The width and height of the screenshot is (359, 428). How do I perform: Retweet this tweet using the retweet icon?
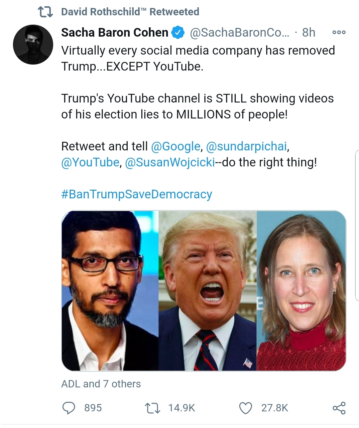tap(153, 408)
